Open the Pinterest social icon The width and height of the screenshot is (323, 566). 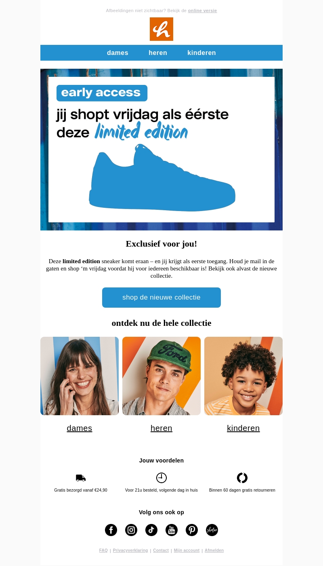click(192, 530)
